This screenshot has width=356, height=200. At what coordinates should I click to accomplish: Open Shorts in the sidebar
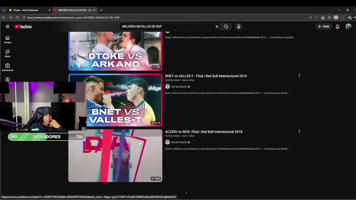(8, 54)
